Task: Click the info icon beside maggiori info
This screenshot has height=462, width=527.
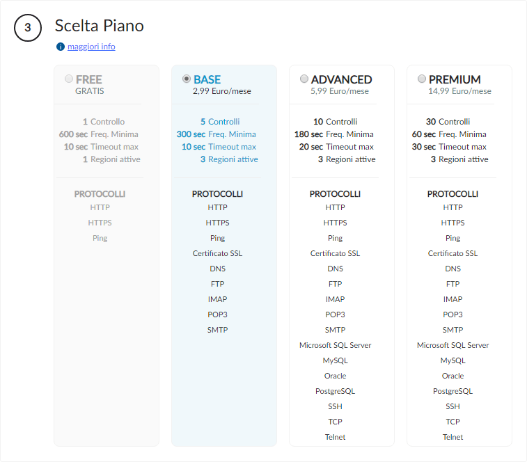Action: 61,47
